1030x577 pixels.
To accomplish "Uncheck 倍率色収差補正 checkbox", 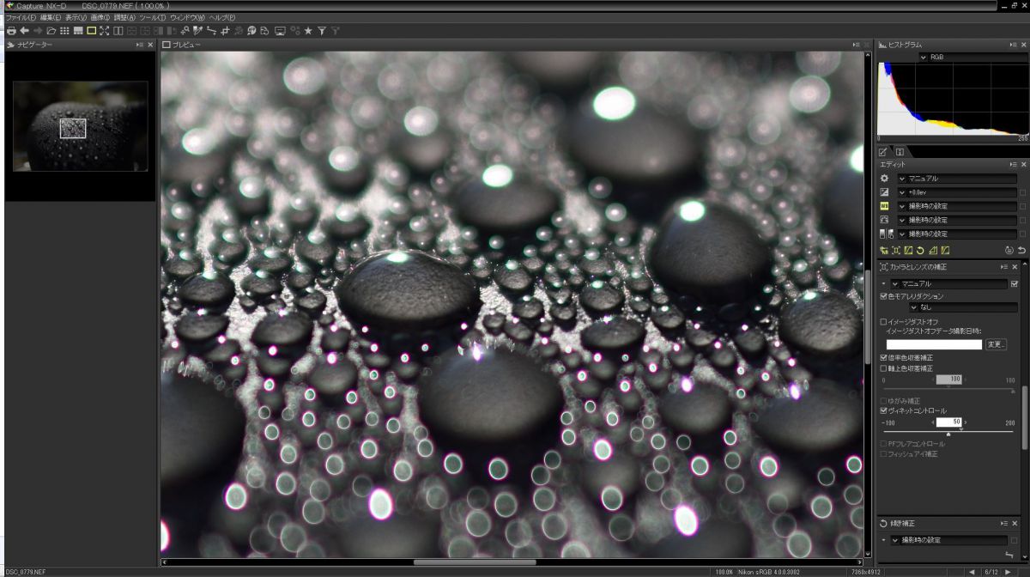I will [x=884, y=357].
